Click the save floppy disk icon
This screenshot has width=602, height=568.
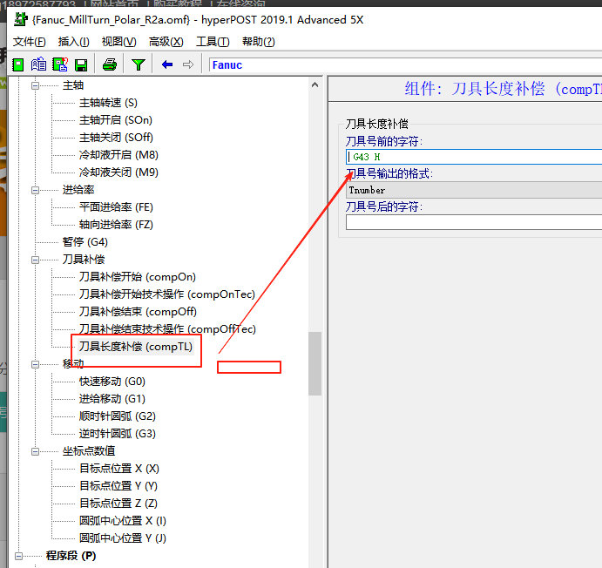(x=81, y=64)
